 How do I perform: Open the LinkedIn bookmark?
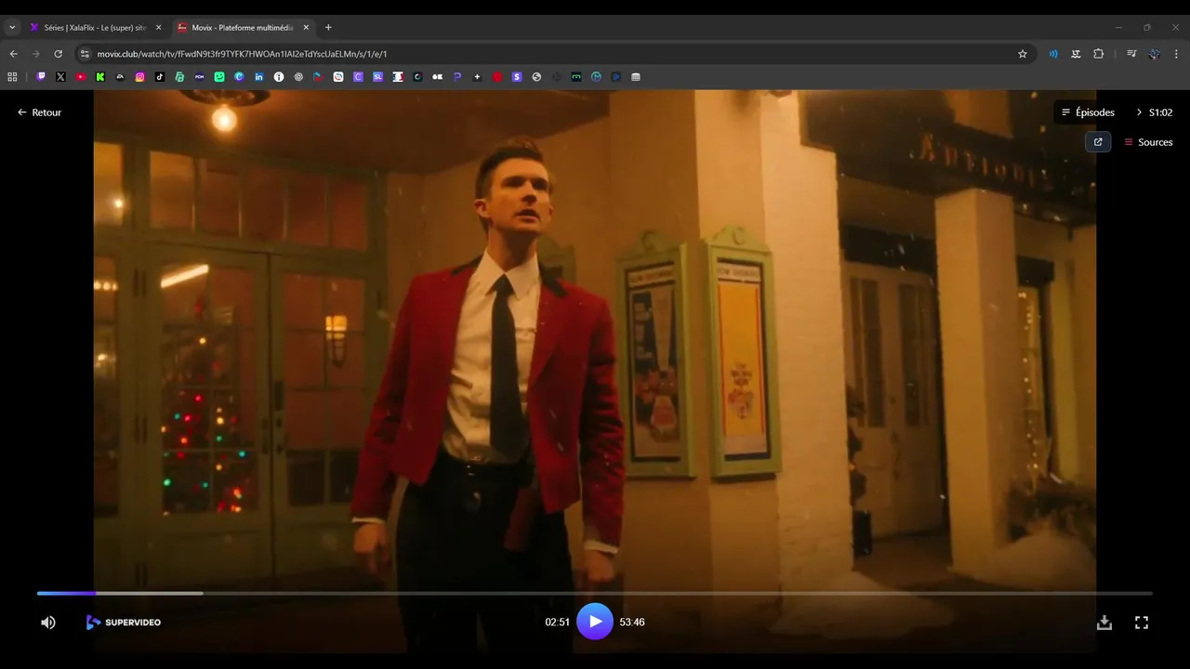[259, 77]
